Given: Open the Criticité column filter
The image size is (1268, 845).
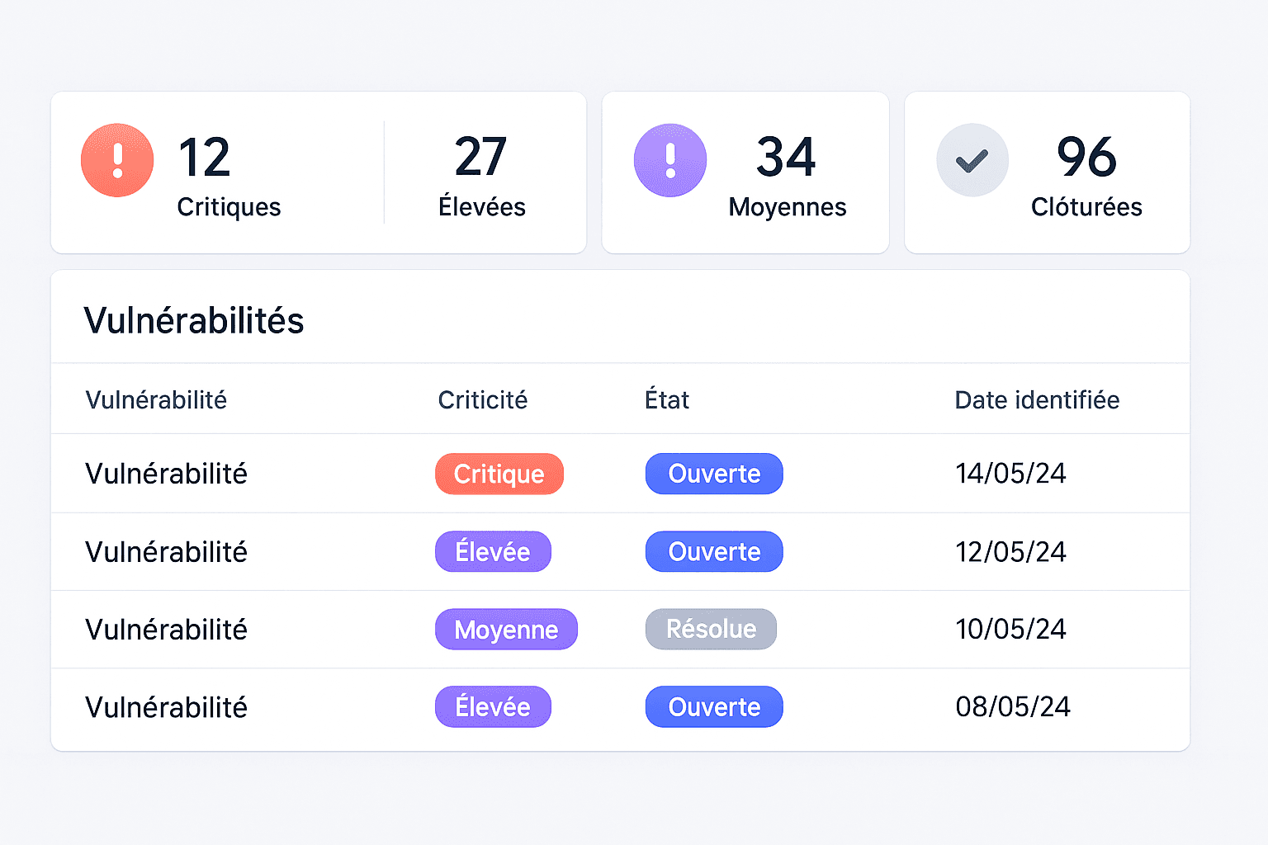Looking at the screenshot, I should click(482, 399).
